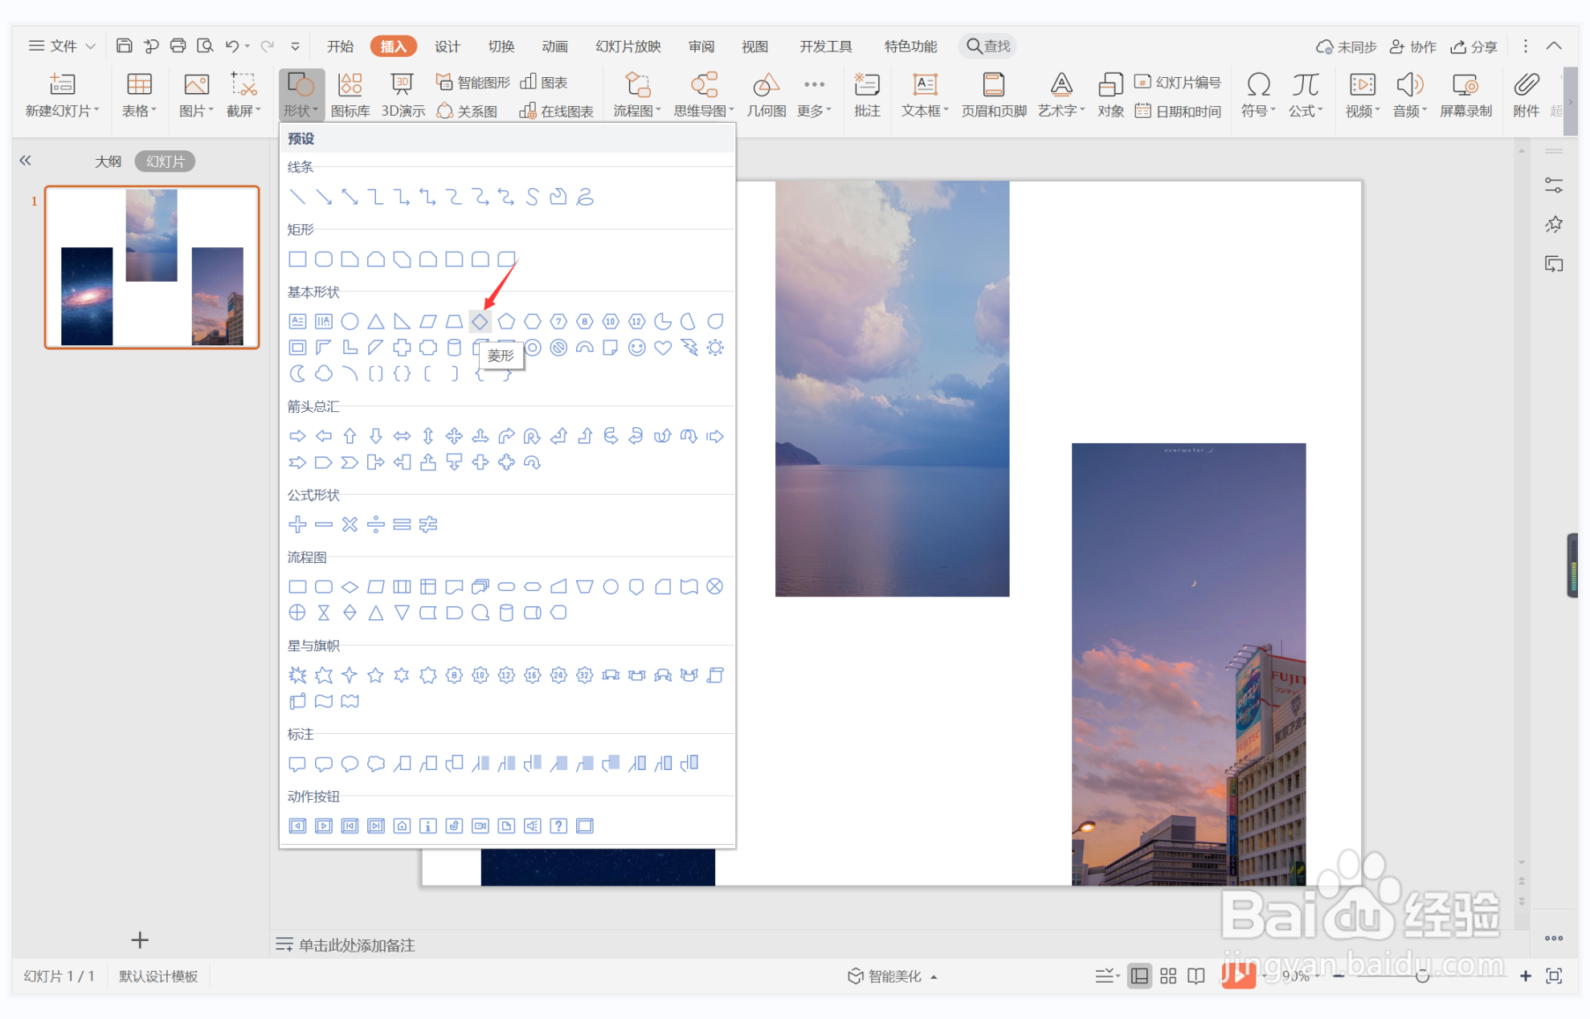Open the 流程图 flowchart dropdown
This screenshot has height=1019, width=1590.
pyautogui.click(x=637, y=95)
